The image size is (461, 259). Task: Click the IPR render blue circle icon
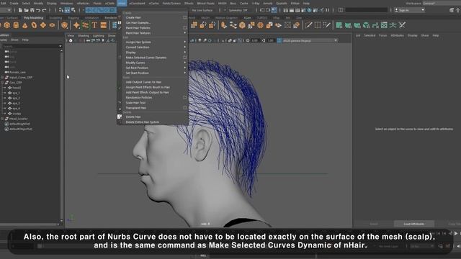pyautogui.click(x=309, y=10)
